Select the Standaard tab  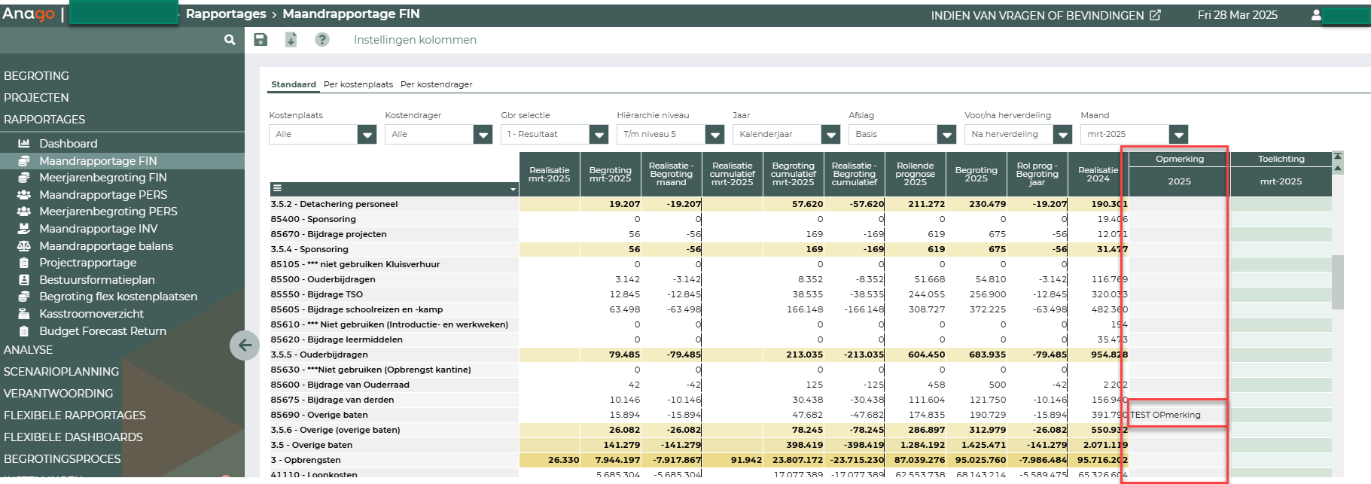point(294,84)
